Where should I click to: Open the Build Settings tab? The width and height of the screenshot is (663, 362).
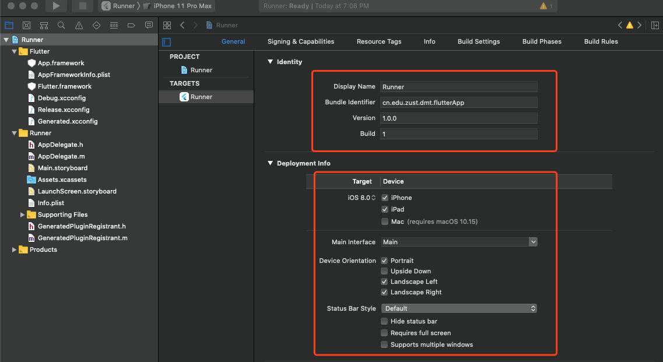point(479,41)
